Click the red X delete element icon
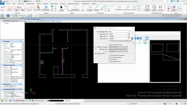 pyautogui.click(x=168, y=10)
